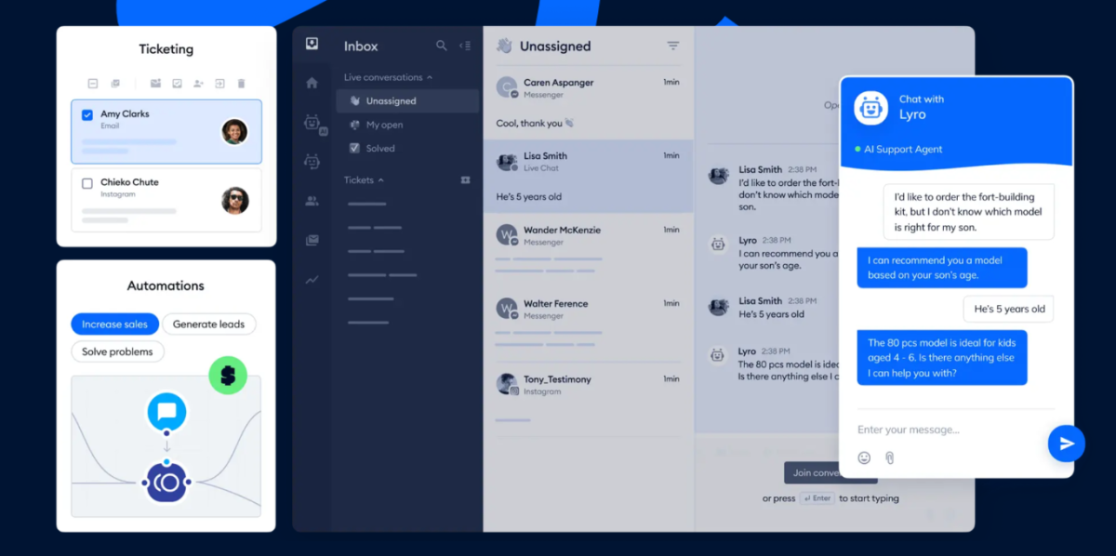Uncheck the Amy Clarks ticket checkbox

pyautogui.click(x=86, y=113)
